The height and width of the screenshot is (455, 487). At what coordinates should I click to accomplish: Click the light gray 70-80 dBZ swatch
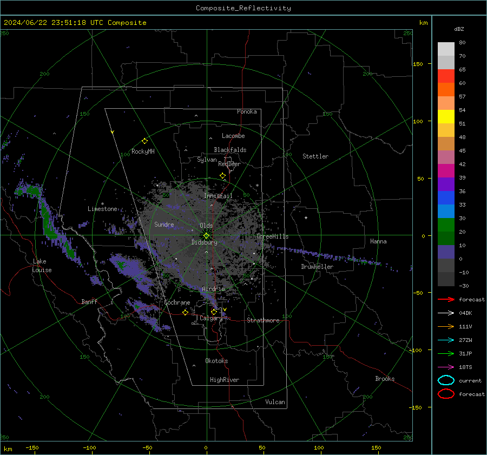point(446,49)
